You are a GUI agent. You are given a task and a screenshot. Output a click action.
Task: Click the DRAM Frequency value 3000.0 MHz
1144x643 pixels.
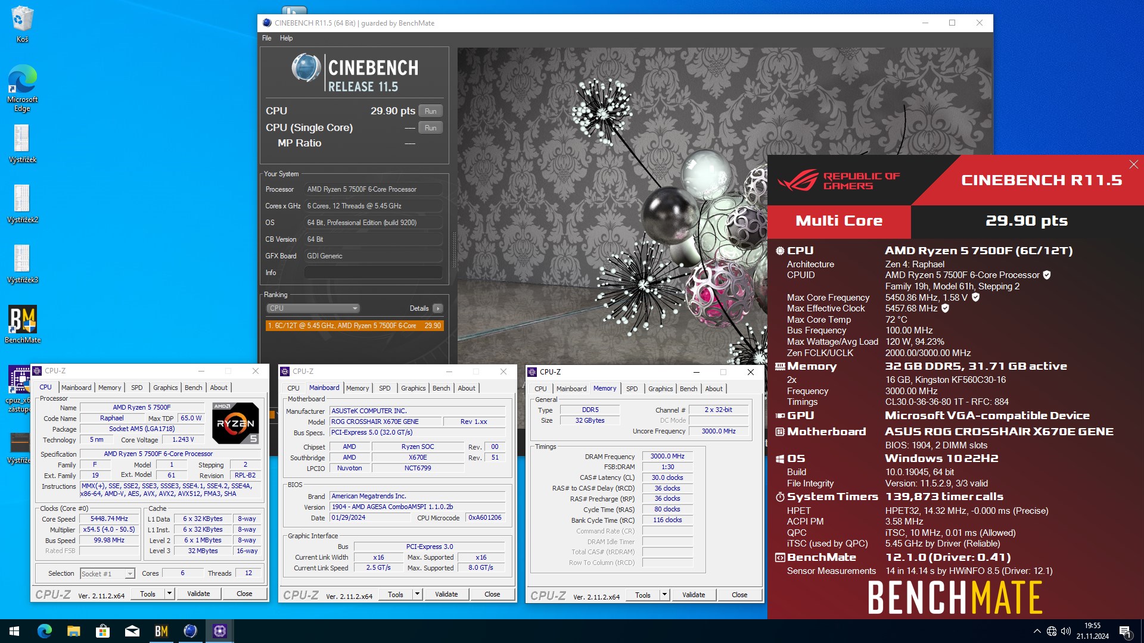point(667,457)
